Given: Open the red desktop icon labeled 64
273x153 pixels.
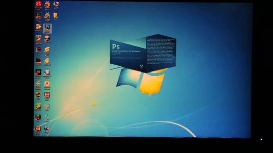Looking at the screenshot, I should [x=38, y=129].
